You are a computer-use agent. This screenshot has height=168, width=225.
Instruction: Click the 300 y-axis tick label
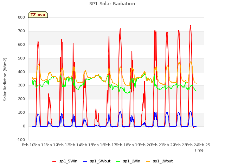tap(21, 85)
